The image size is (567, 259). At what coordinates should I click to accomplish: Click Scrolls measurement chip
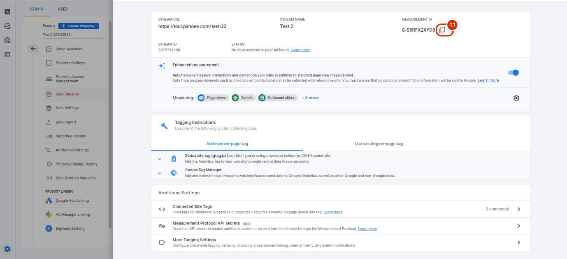tap(244, 98)
